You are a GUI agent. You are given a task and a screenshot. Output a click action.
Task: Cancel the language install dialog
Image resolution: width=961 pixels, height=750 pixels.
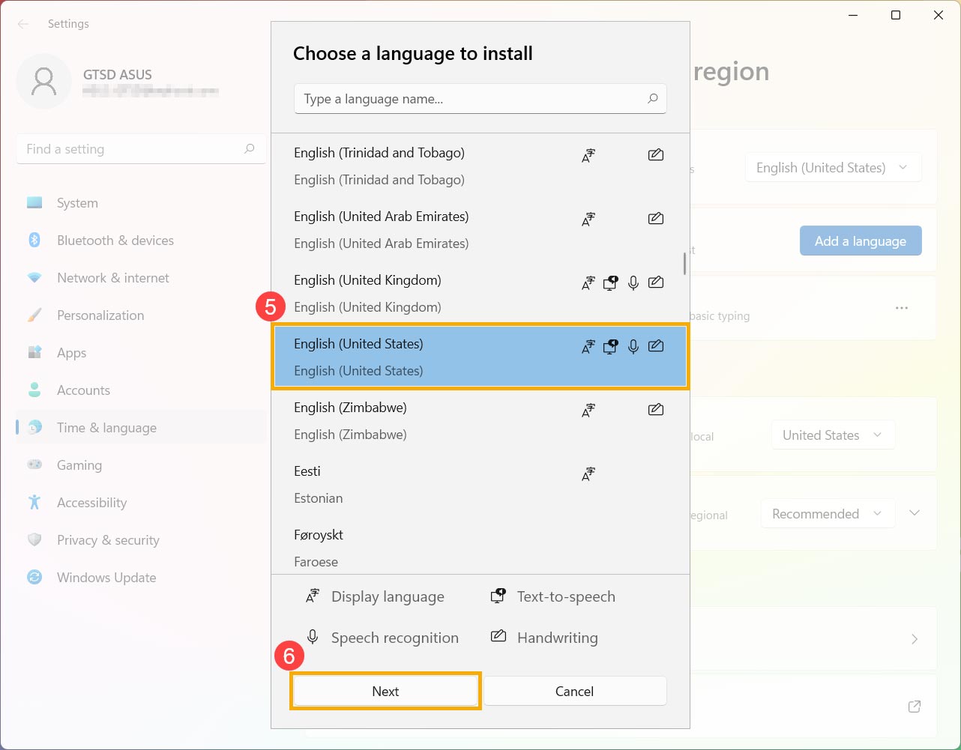[574, 691]
